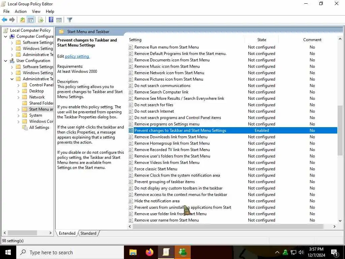Toggle the Show/Hide Console Tree icon
Screen dimensions: 345x259
tap(31, 20)
